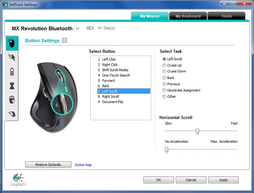Click the Restore Defaults button
Viewport: 254px width, 193px height.
pos(48,165)
